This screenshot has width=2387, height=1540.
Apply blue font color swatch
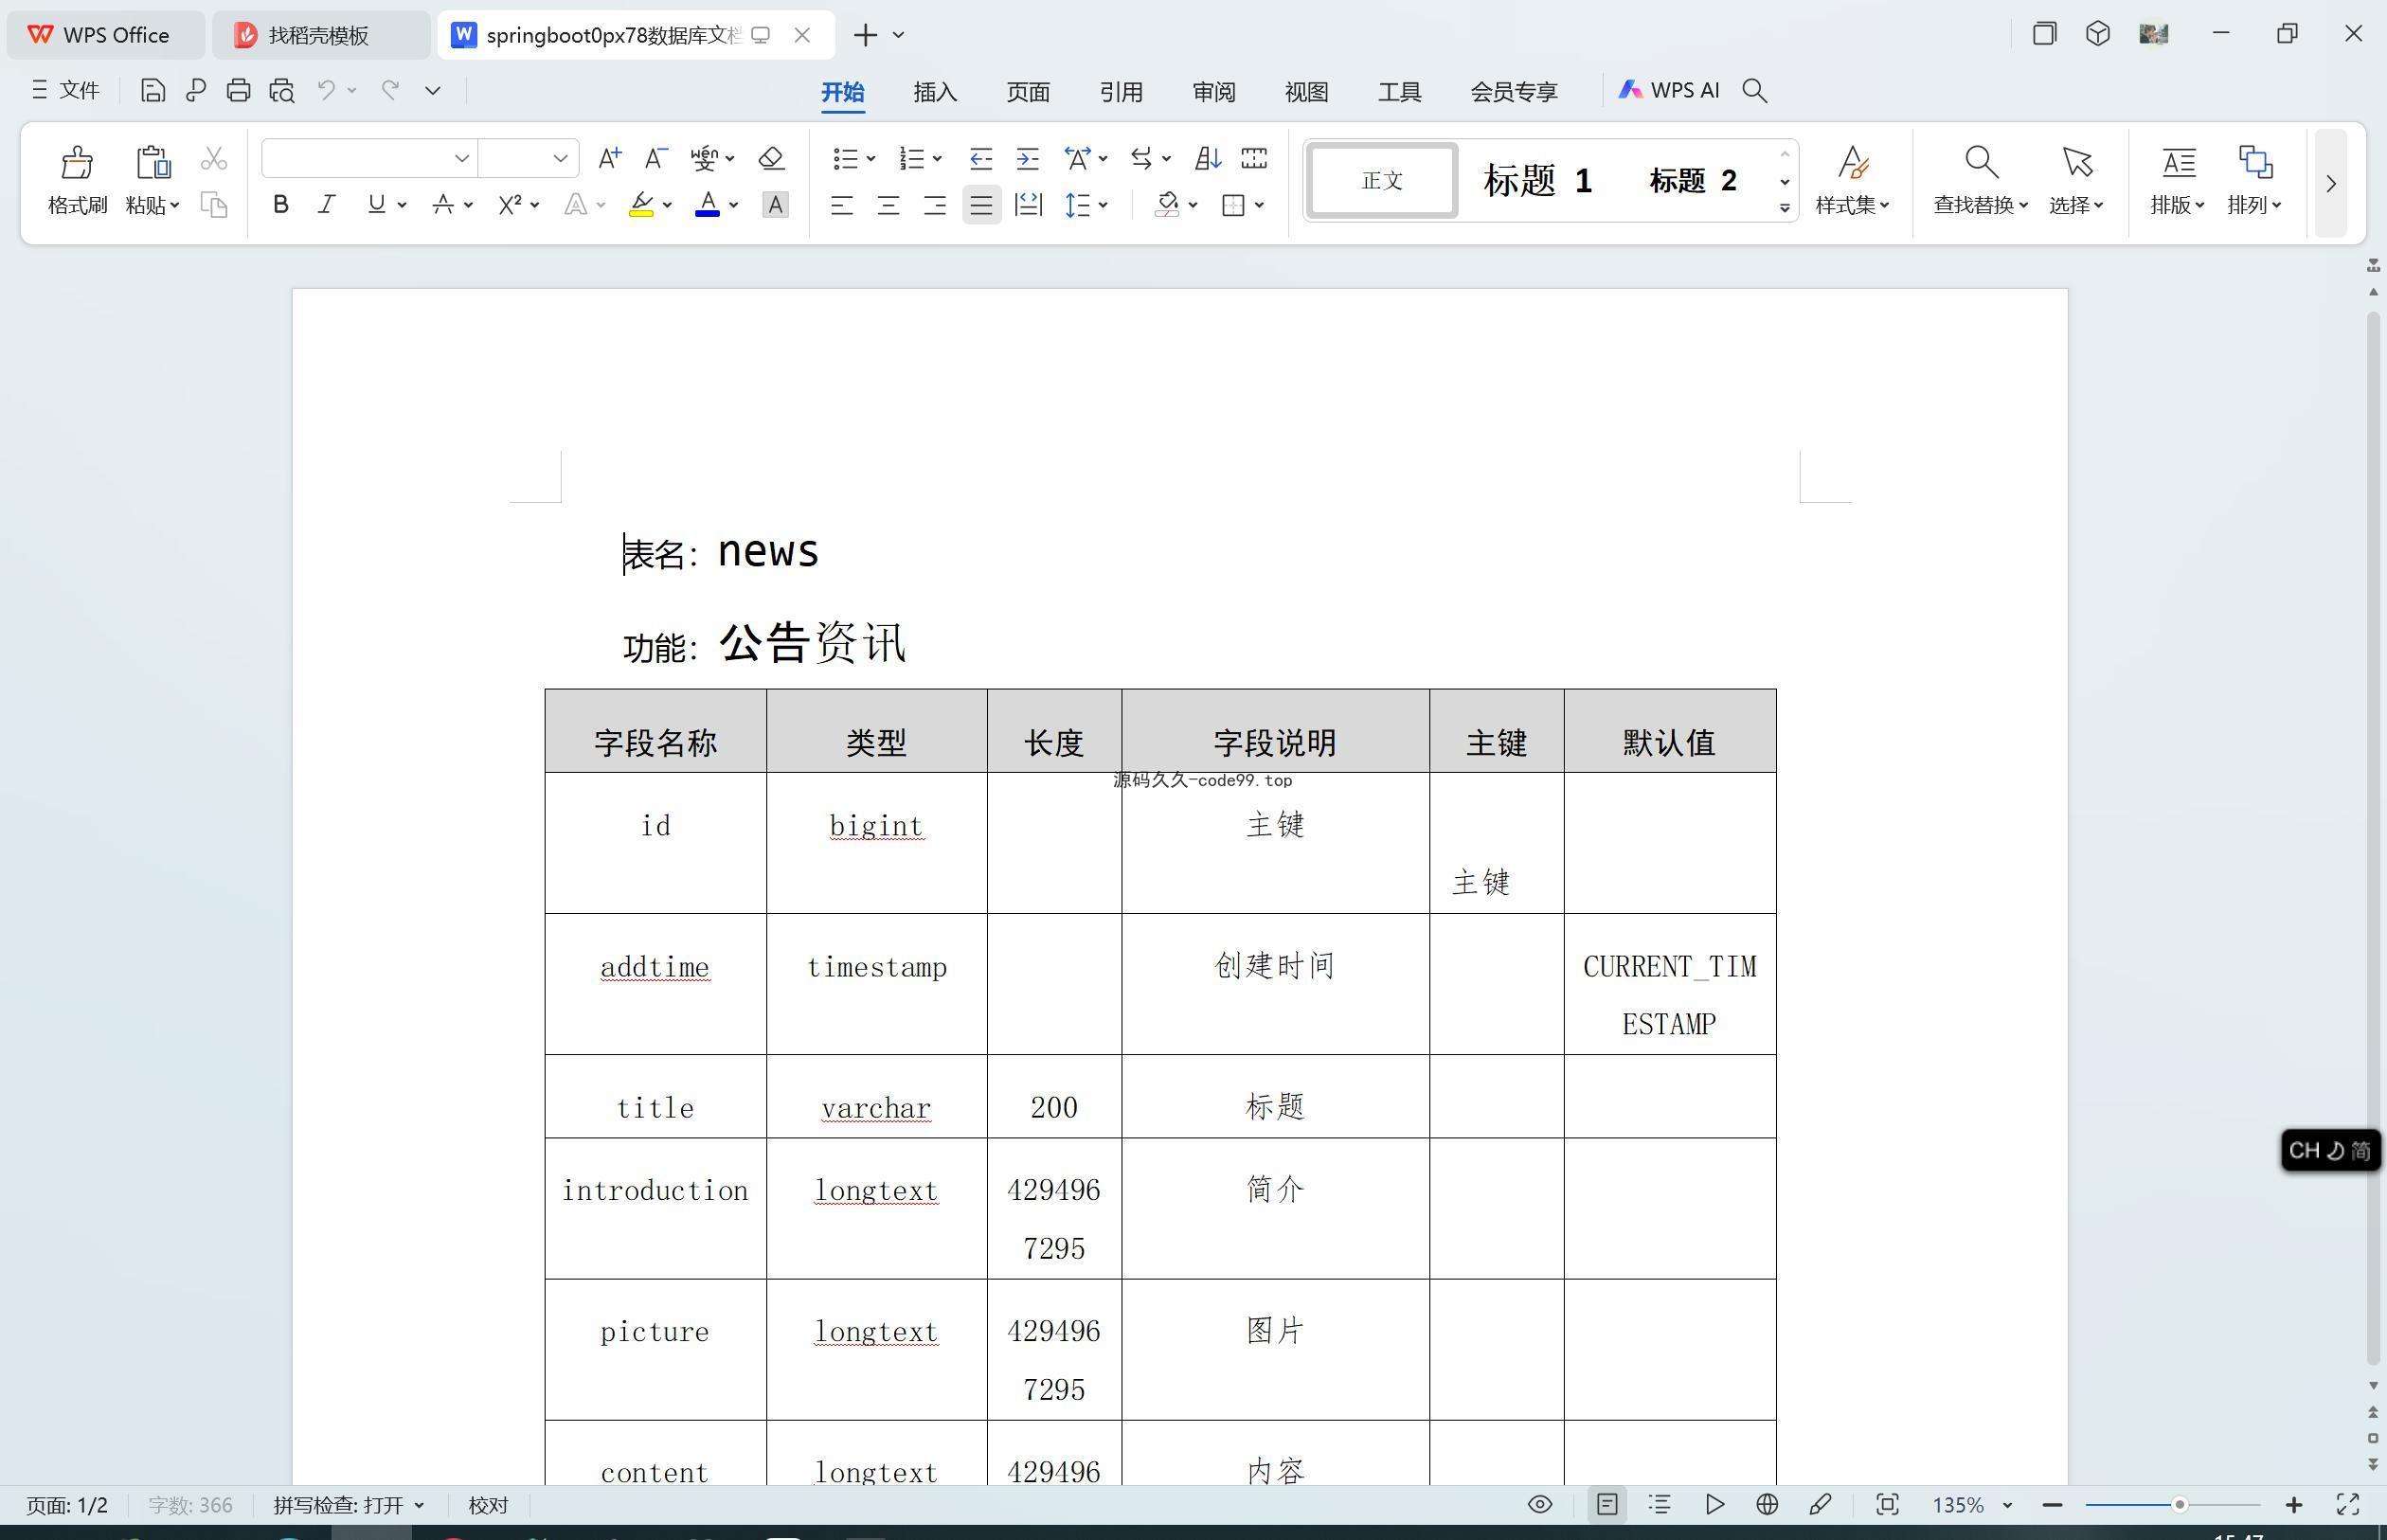coord(707,205)
